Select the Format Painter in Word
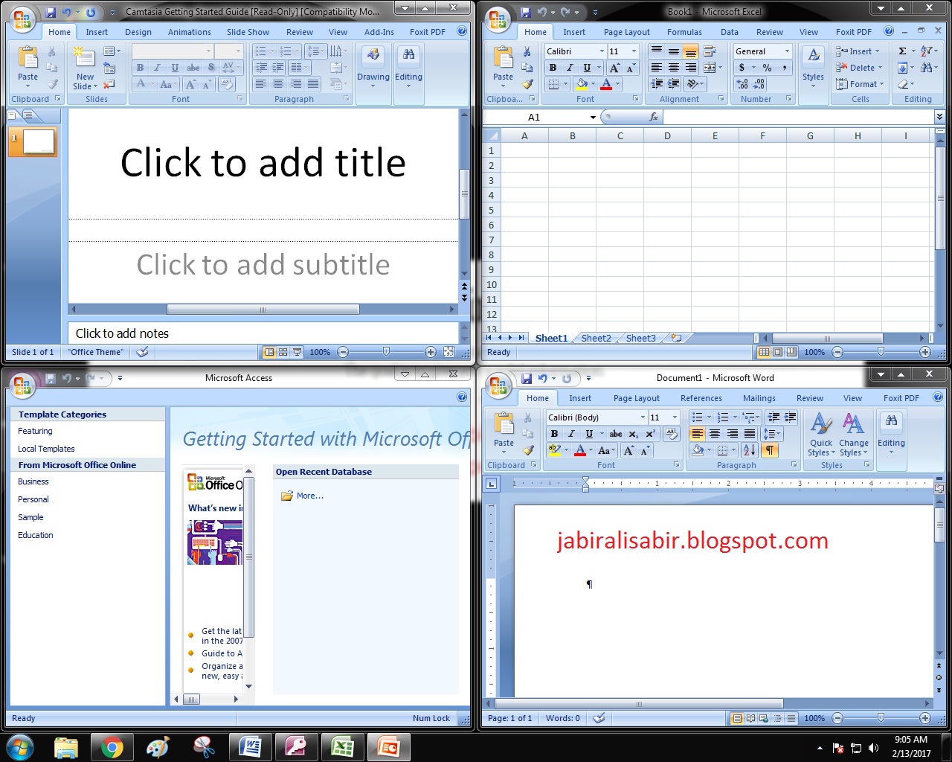952x762 pixels. [x=528, y=450]
